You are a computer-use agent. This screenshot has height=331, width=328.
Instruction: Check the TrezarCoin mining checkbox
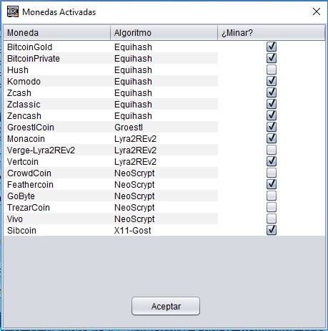(x=272, y=207)
